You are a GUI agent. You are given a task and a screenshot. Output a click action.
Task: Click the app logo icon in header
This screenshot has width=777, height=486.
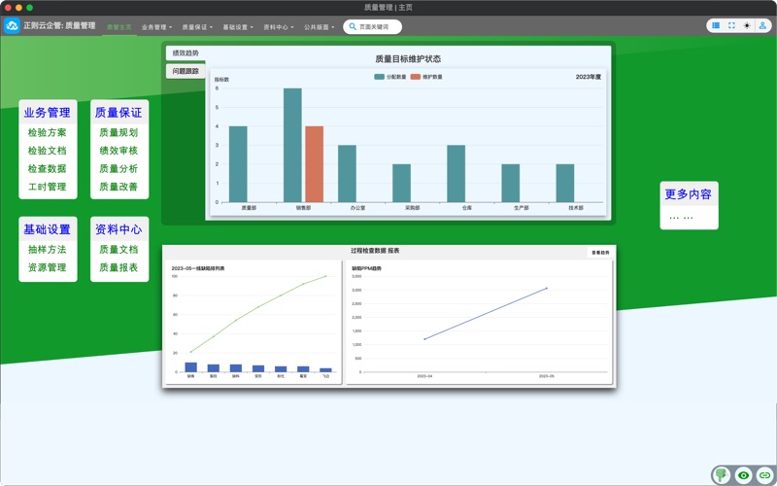(x=13, y=26)
